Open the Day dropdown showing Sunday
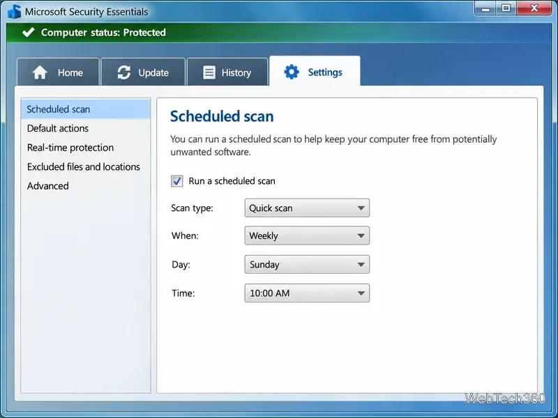The height and width of the screenshot is (418, 558). [x=307, y=265]
